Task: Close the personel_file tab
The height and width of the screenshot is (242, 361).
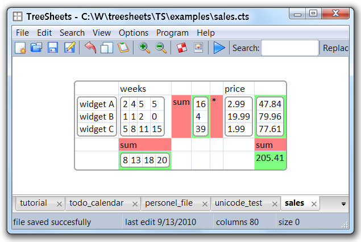Action: (x=205, y=204)
